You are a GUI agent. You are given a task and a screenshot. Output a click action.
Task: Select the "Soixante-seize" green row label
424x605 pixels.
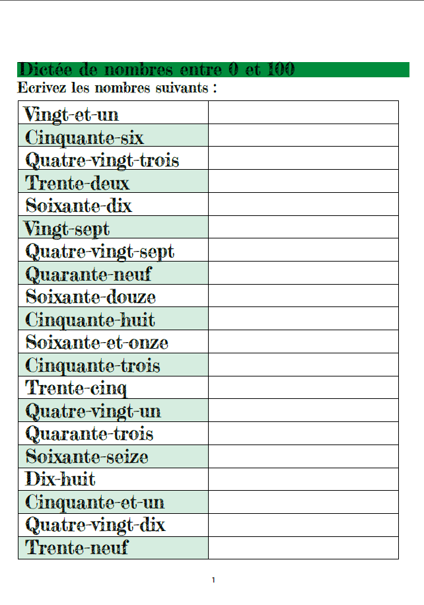pos(87,456)
